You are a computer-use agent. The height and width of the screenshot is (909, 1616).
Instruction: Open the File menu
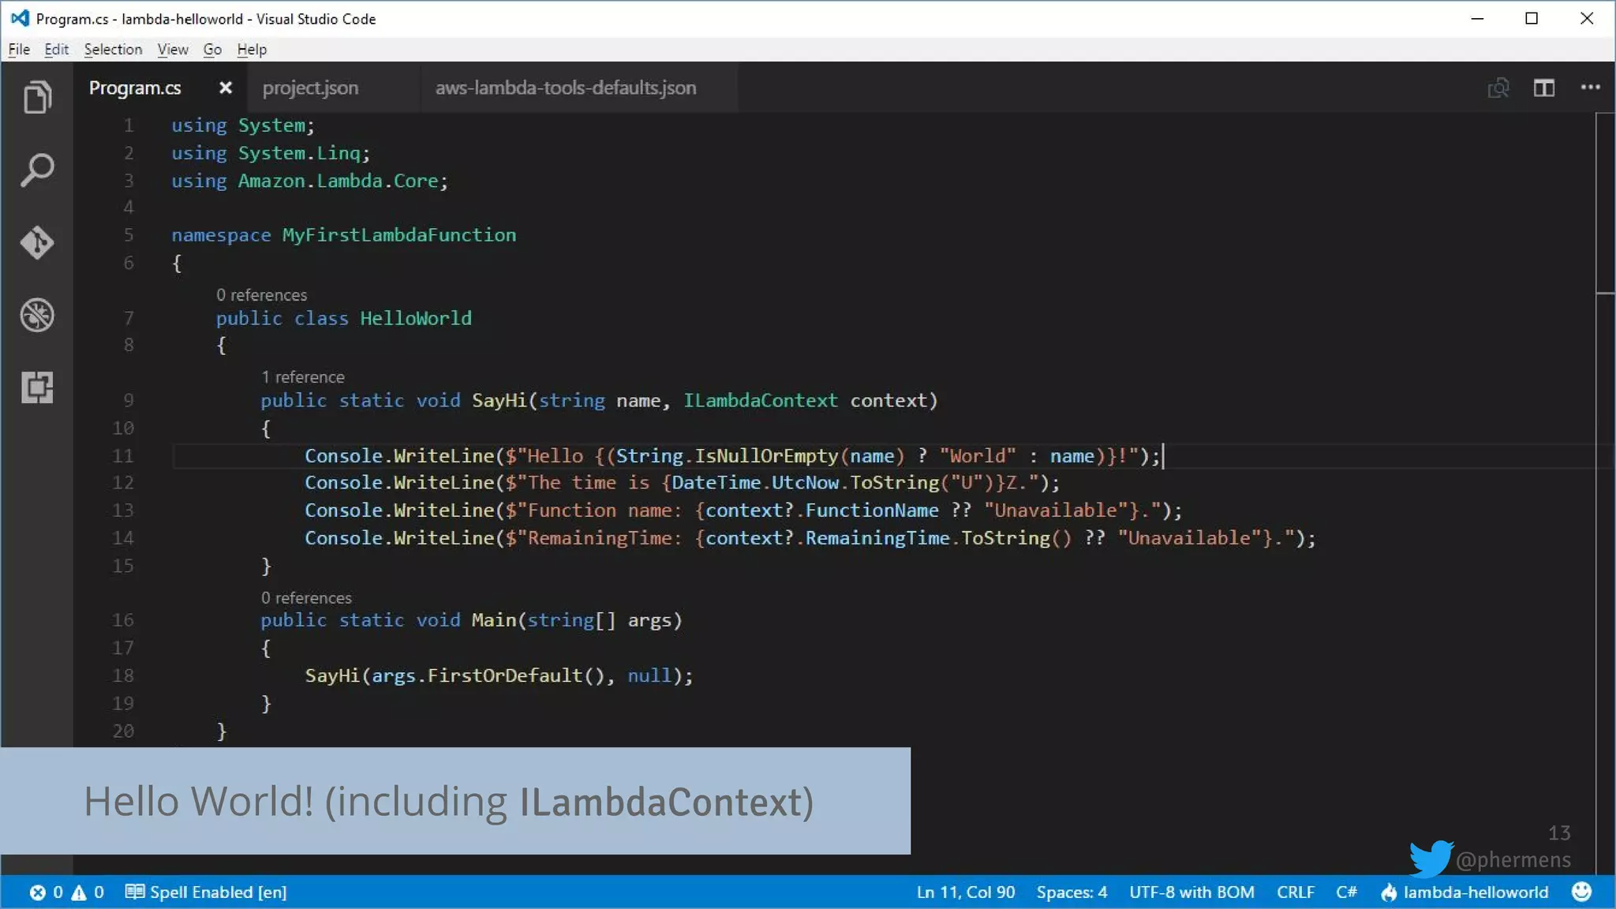click(19, 49)
